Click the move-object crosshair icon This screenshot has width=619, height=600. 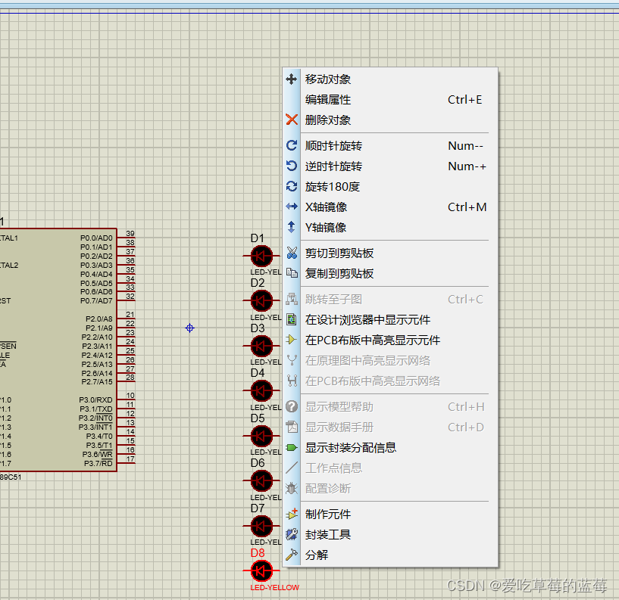[x=292, y=79]
